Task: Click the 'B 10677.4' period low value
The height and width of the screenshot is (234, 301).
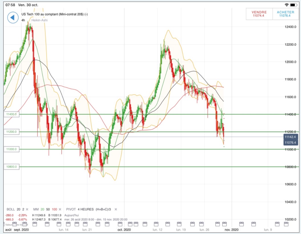Action: (55, 219)
